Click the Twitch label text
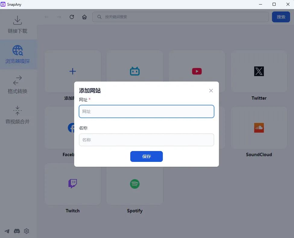 (x=73, y=211)
